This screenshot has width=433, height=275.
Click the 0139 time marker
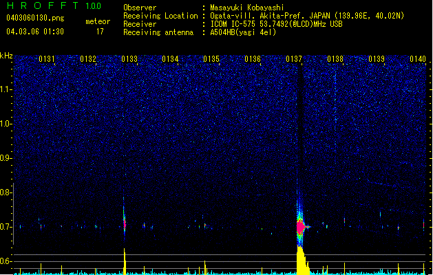coord(377,59)
